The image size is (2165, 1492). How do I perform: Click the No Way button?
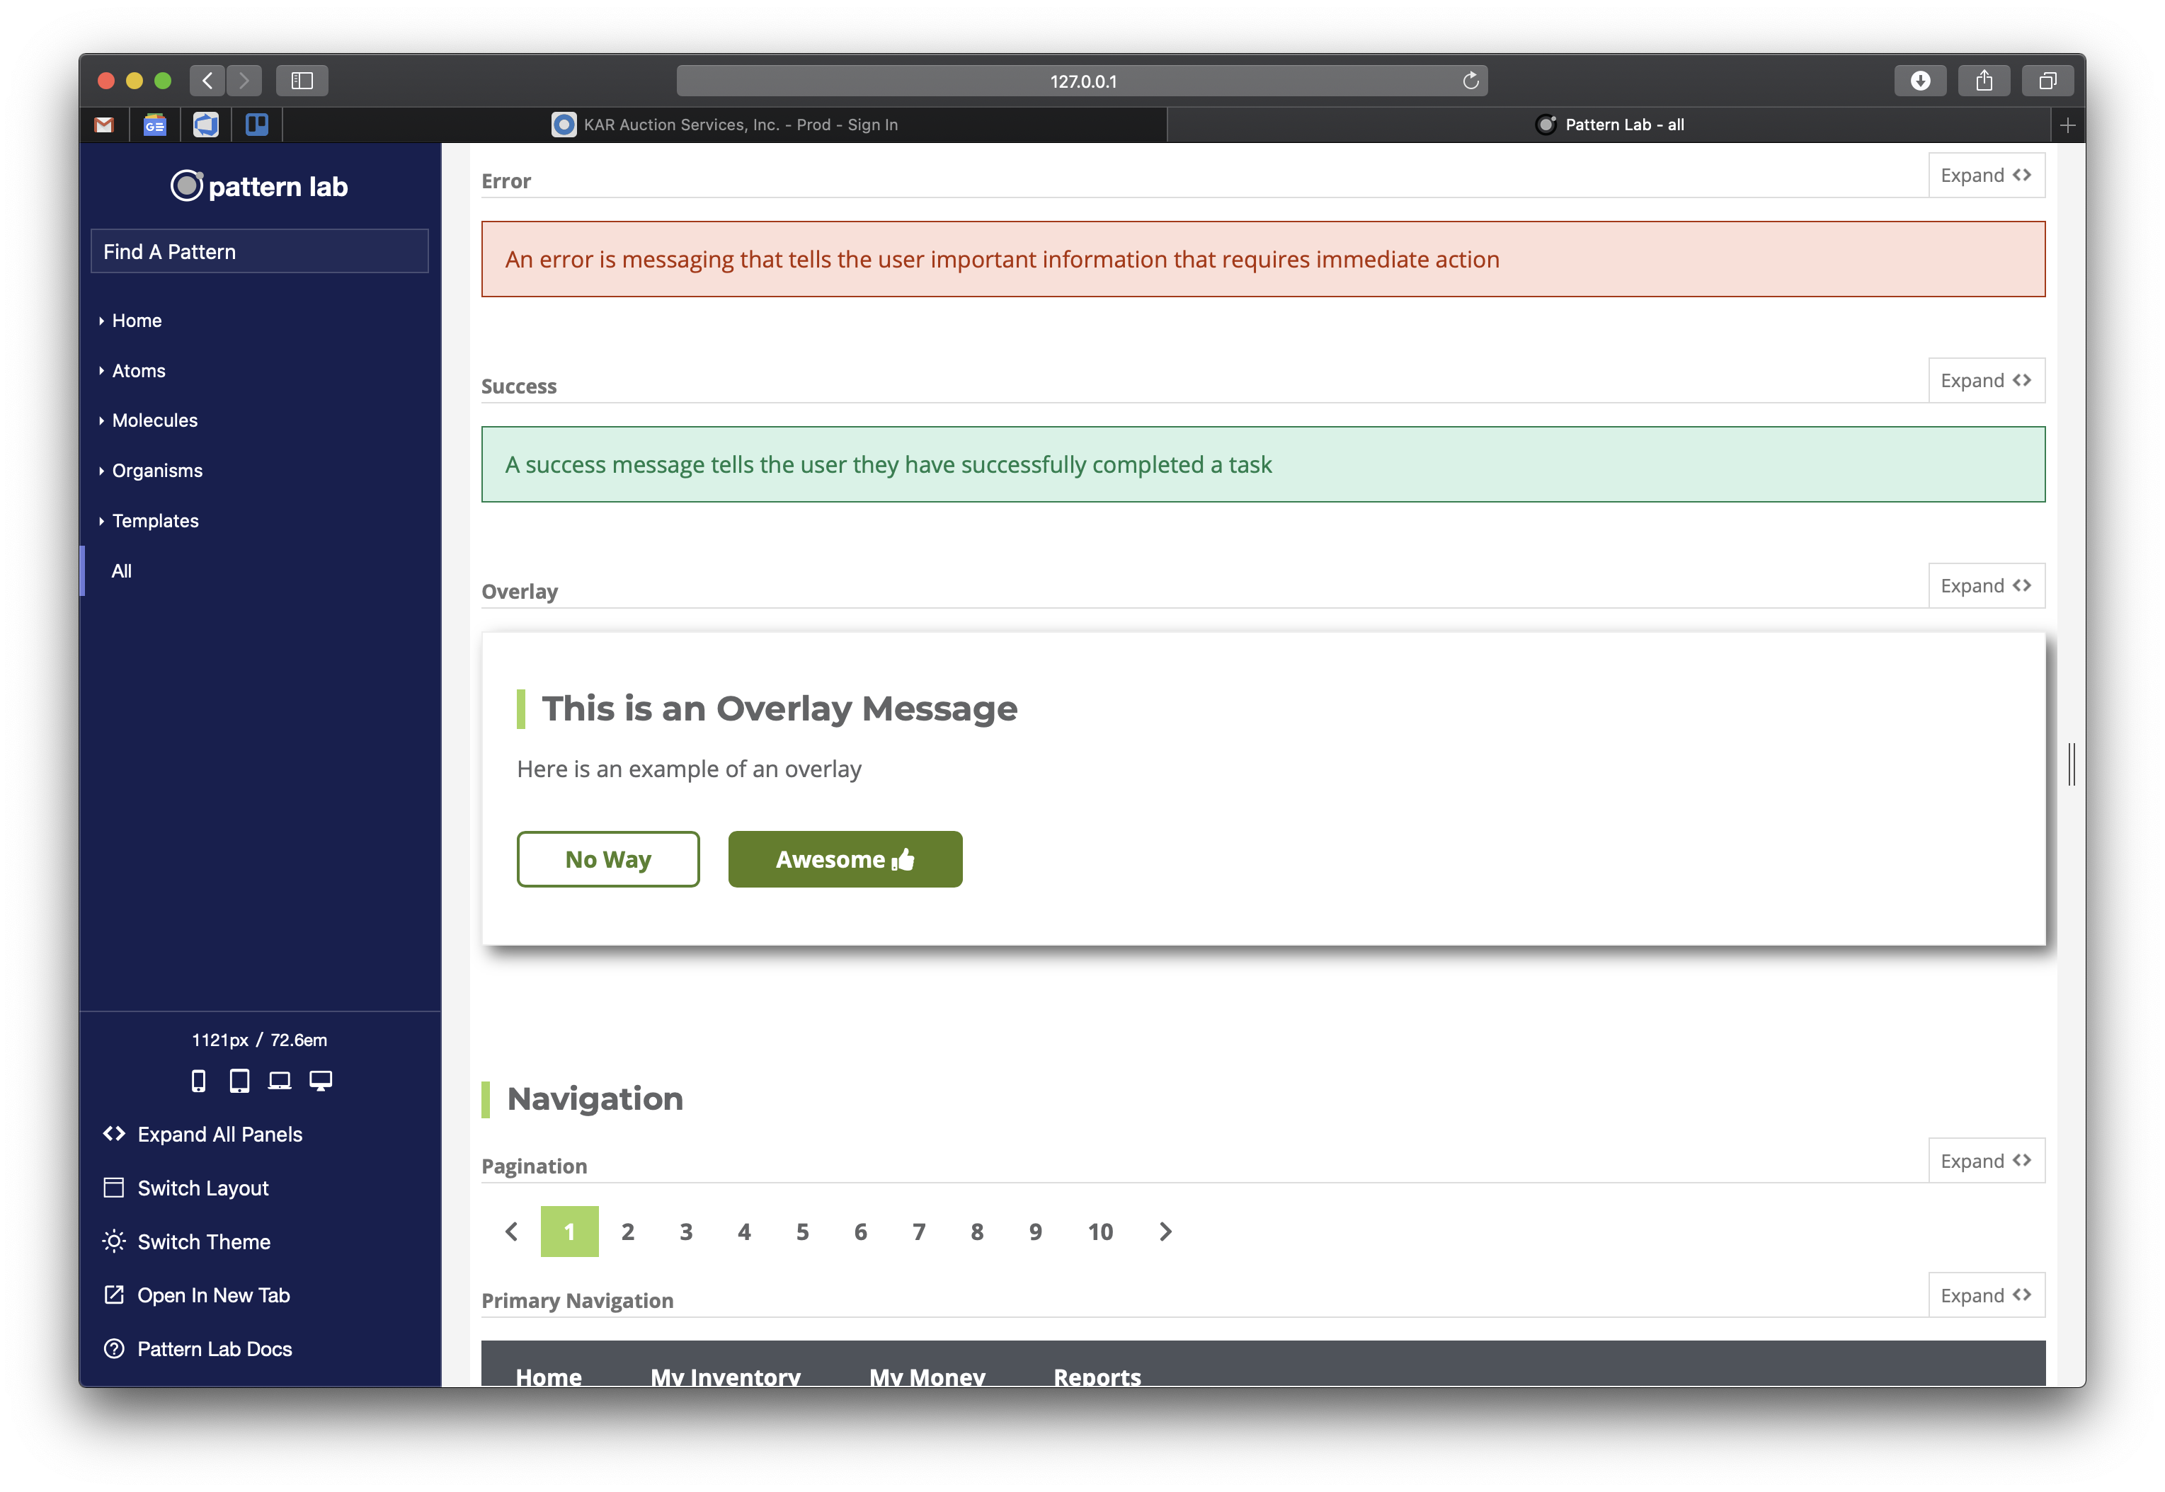(x=608, y=859)
